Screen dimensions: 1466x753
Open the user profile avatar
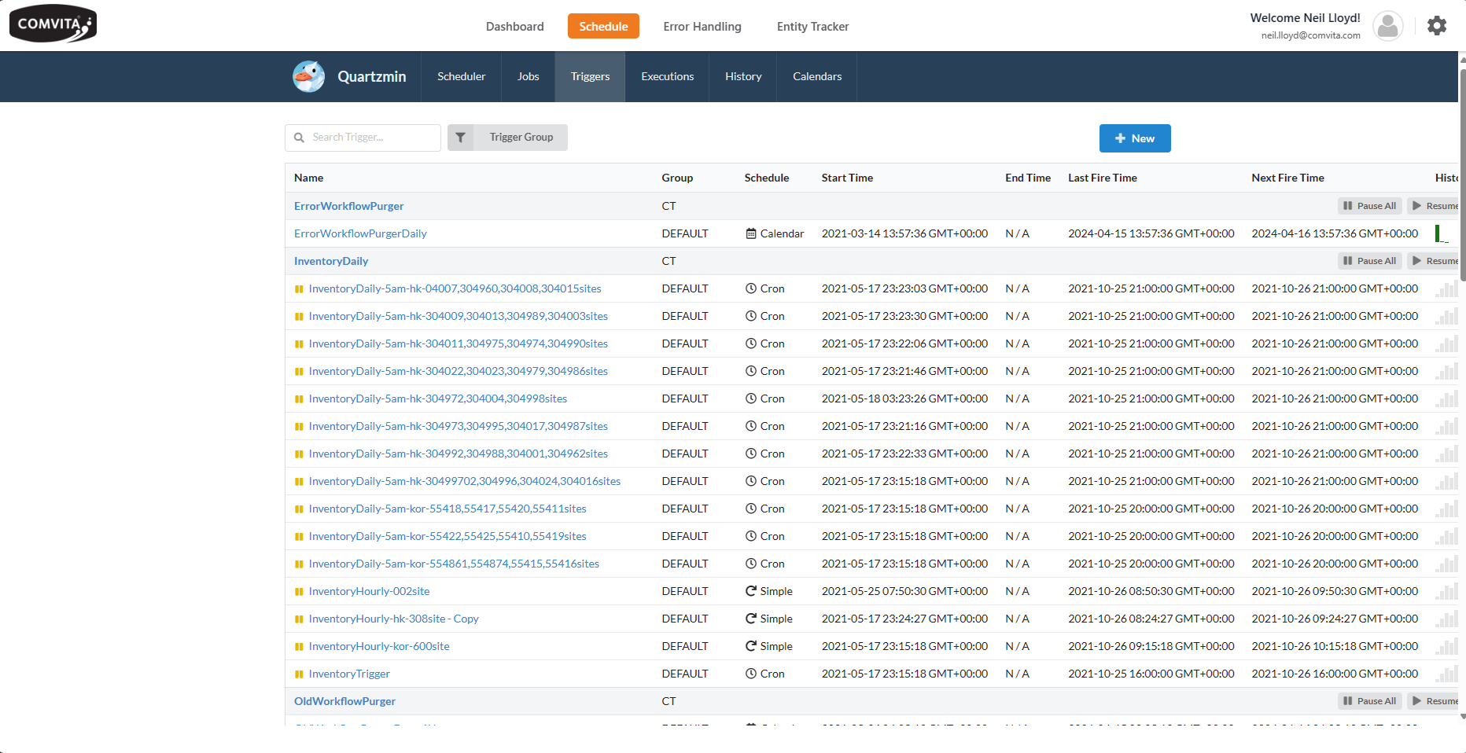click(x=1387, y=26)
